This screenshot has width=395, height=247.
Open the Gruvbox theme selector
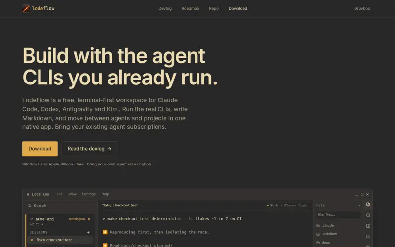click(362, 8)
